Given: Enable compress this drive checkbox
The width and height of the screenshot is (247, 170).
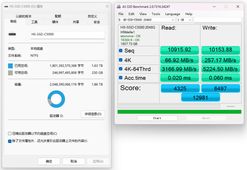Looking at the screenshot, I should coord(10,133).
